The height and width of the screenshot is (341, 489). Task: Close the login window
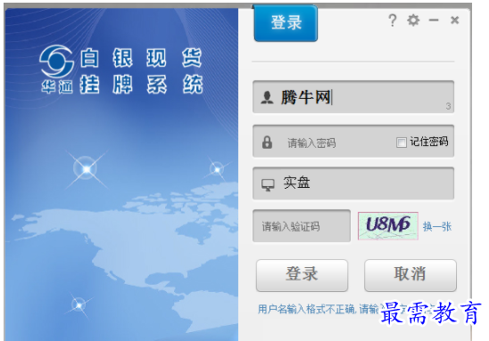tap(455, 20)
